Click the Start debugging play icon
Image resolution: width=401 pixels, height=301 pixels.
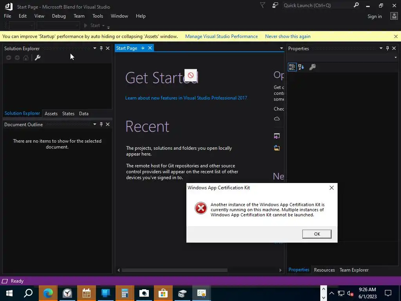pos(86,25)
